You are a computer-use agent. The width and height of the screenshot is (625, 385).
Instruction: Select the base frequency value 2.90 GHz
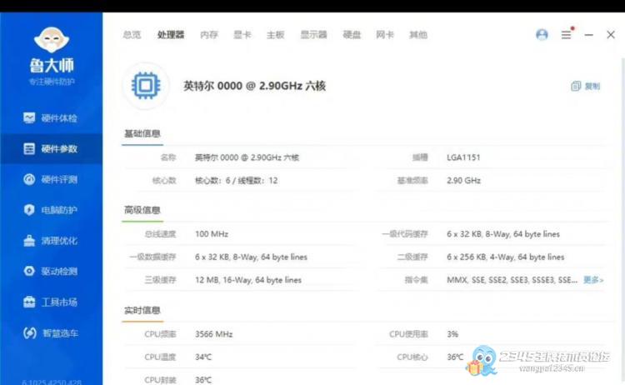[463, 181]
